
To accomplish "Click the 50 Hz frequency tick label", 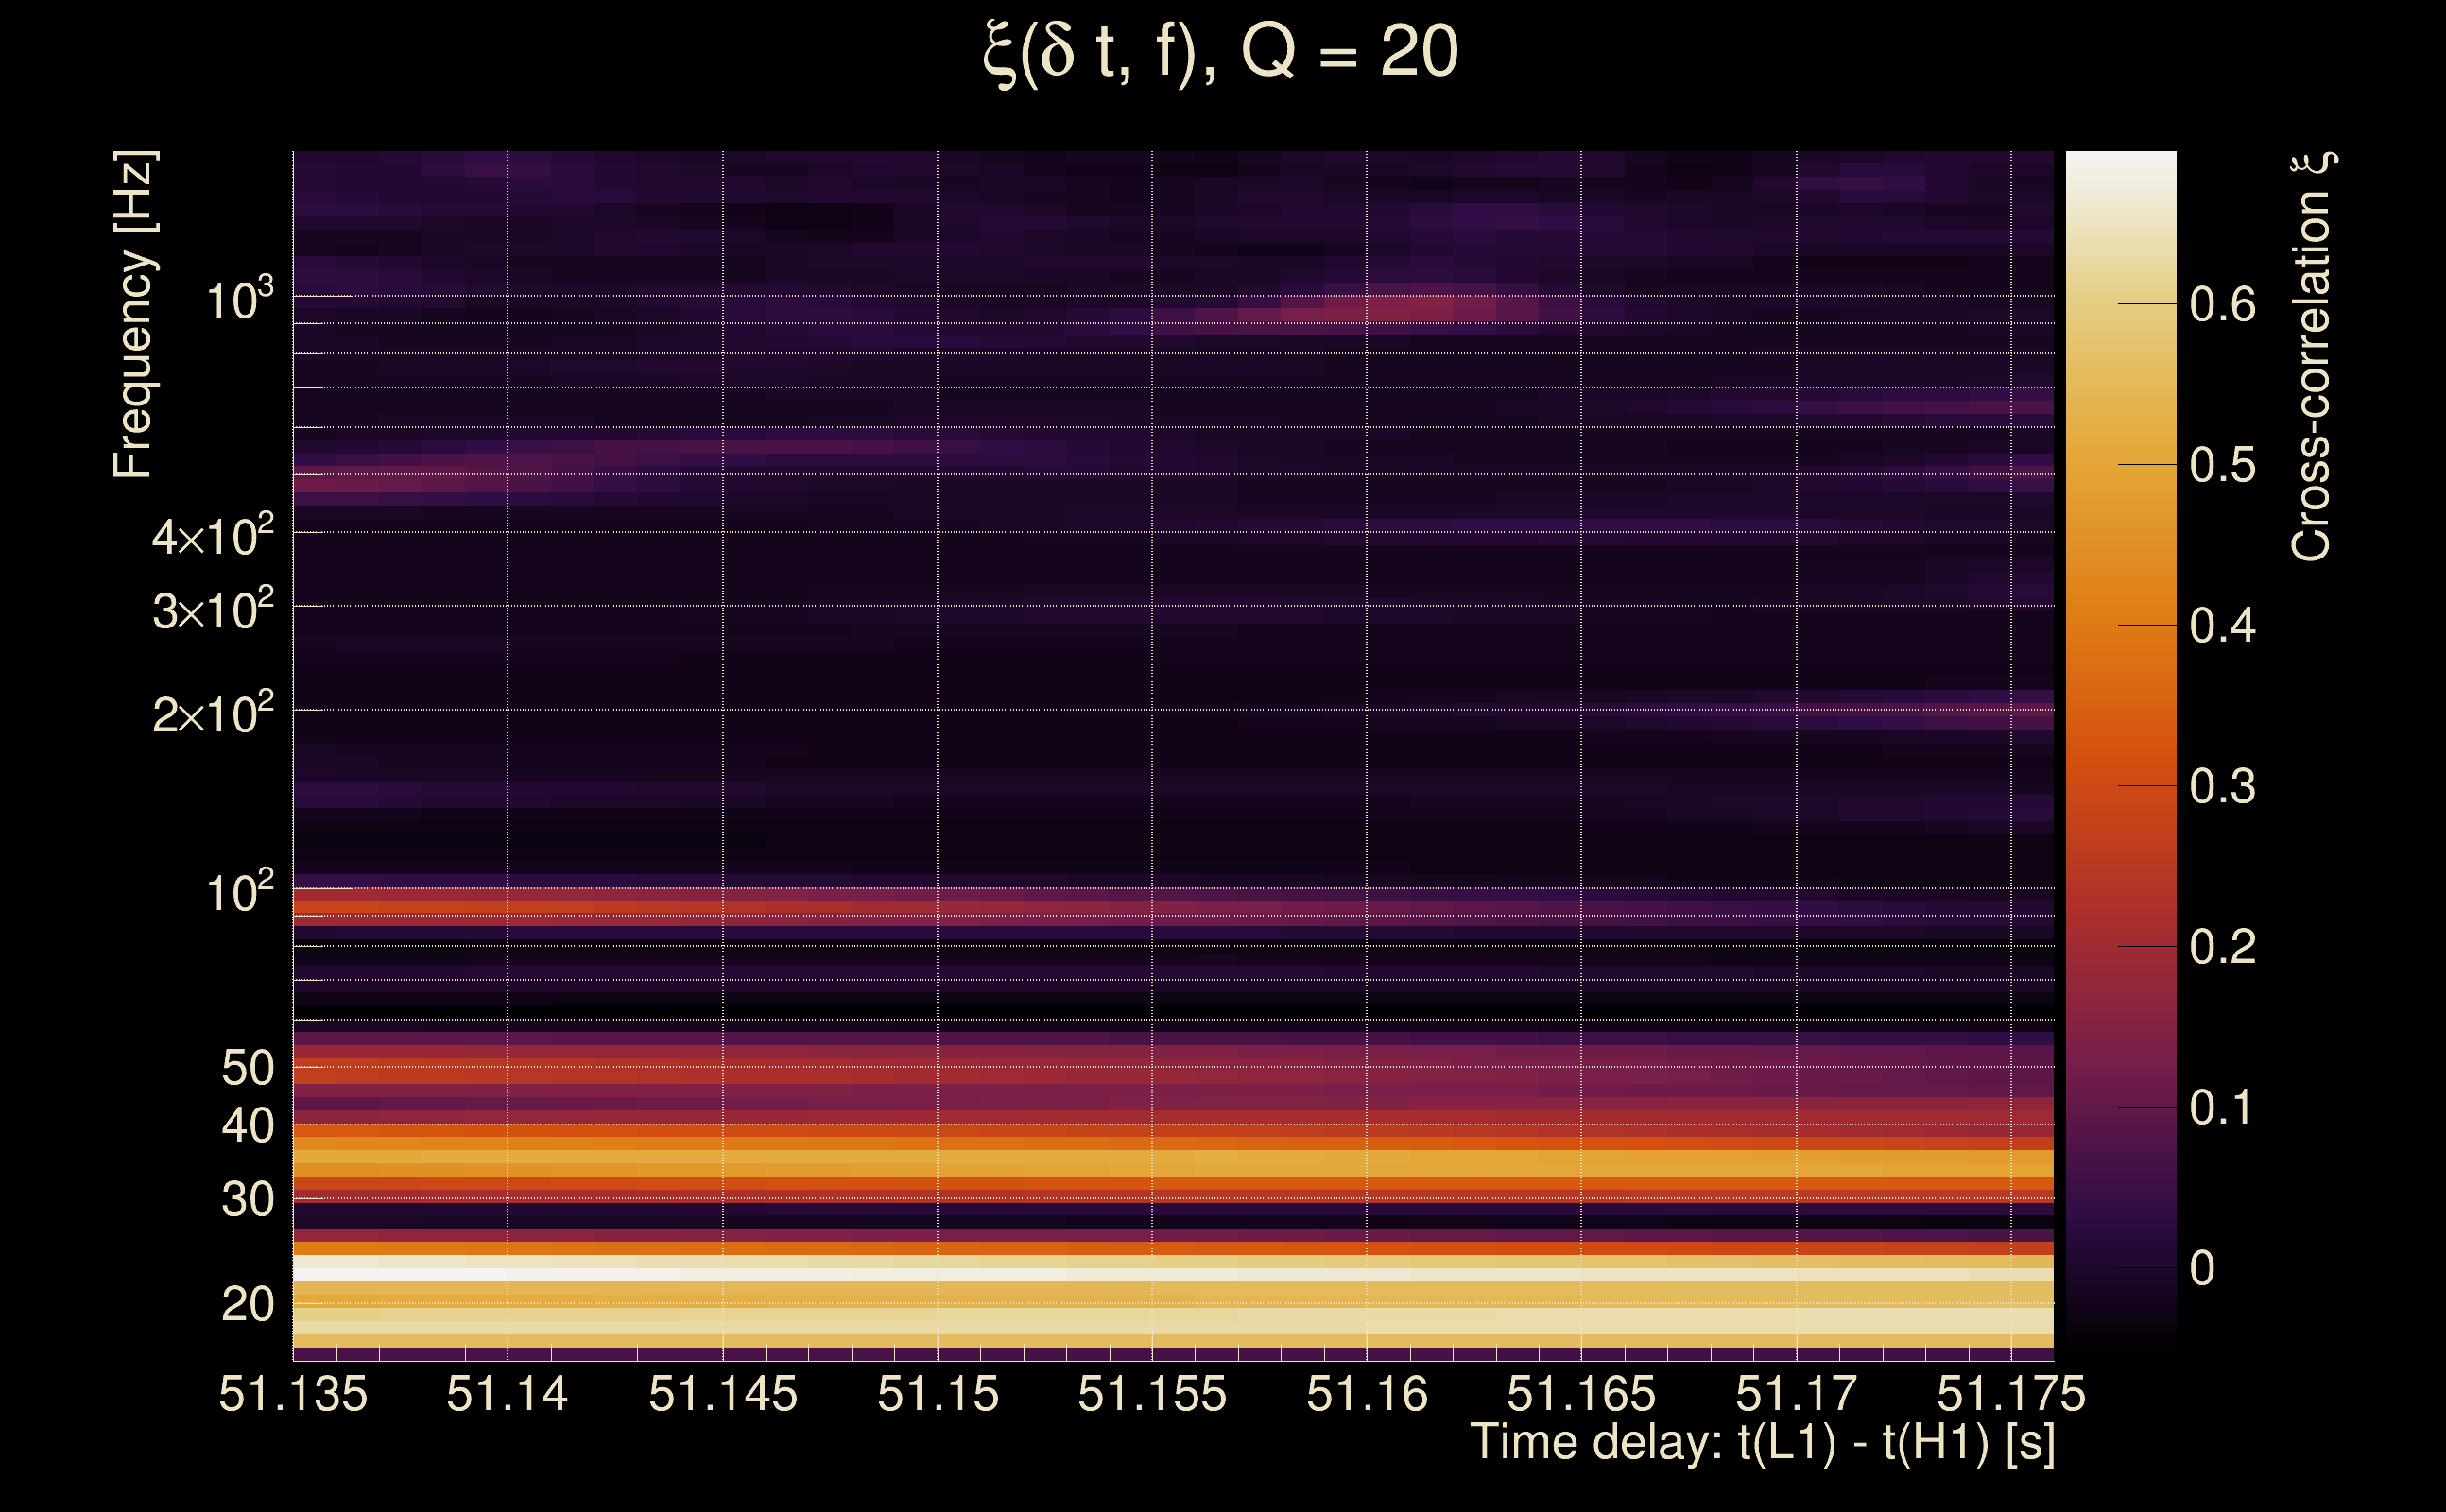I will [247, 1068].
